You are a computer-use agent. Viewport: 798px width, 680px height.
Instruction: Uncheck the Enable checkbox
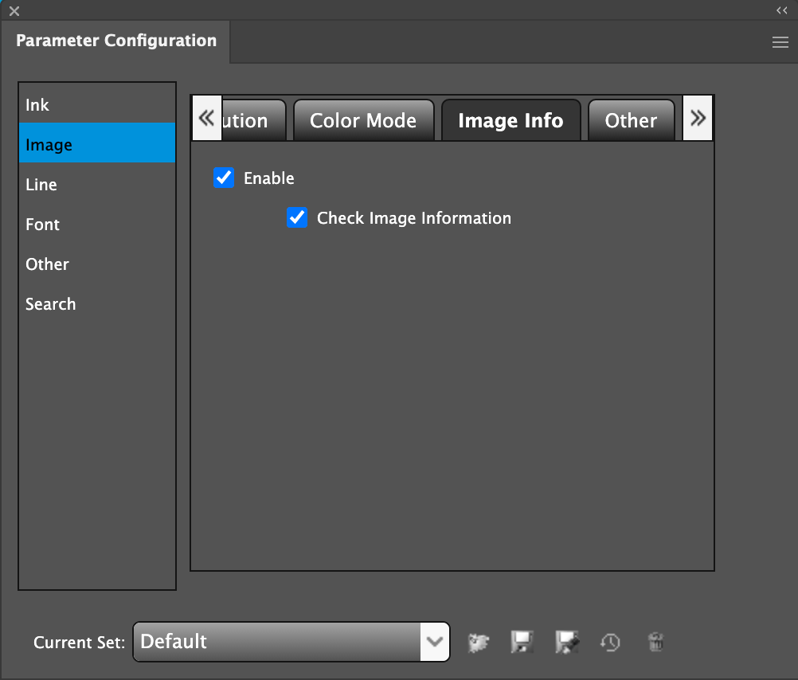(224, 178)
